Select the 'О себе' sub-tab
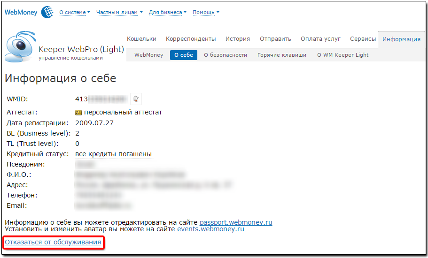The height and width of the screenshot is (258, 428). click(183, 55)
